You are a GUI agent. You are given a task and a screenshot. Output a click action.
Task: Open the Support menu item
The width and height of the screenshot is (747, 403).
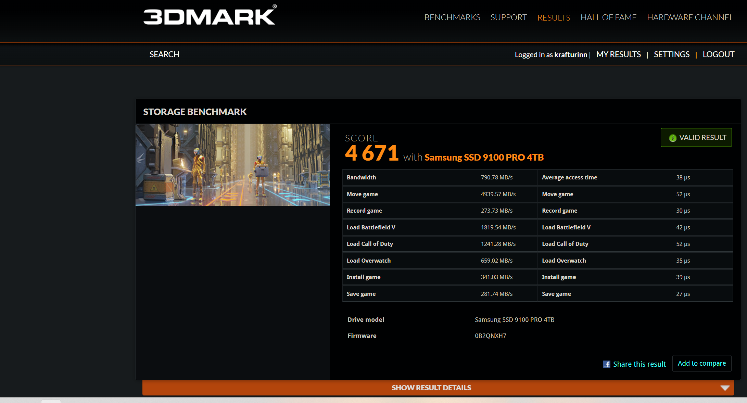(508, 17)
